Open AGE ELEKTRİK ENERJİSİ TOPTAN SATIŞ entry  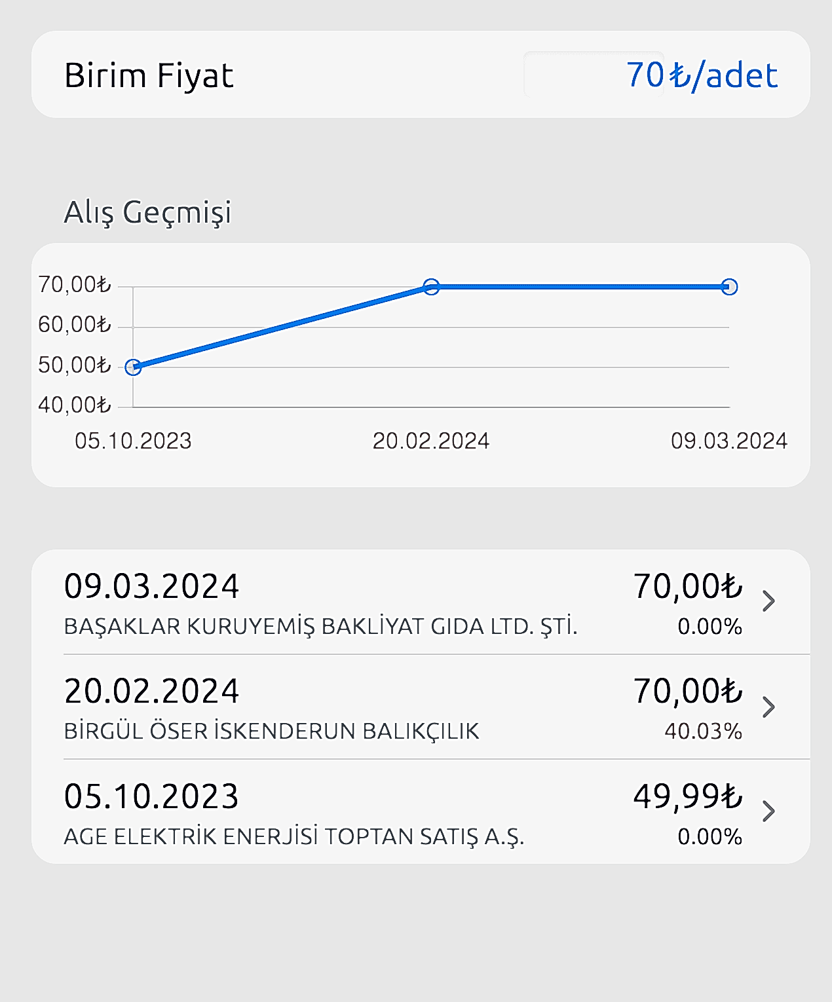(x=294, y=837)
